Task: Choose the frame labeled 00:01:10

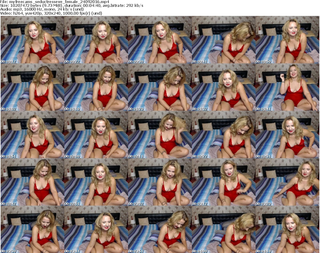Action: 96,87
